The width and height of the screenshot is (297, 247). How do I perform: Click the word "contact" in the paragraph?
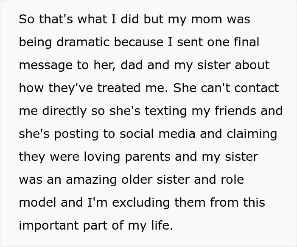point(256,88)
